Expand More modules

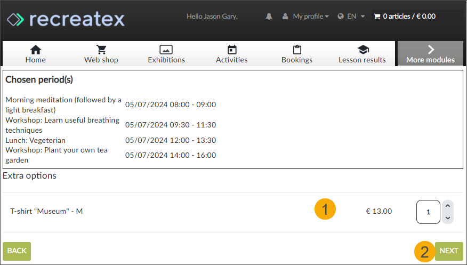430,54
